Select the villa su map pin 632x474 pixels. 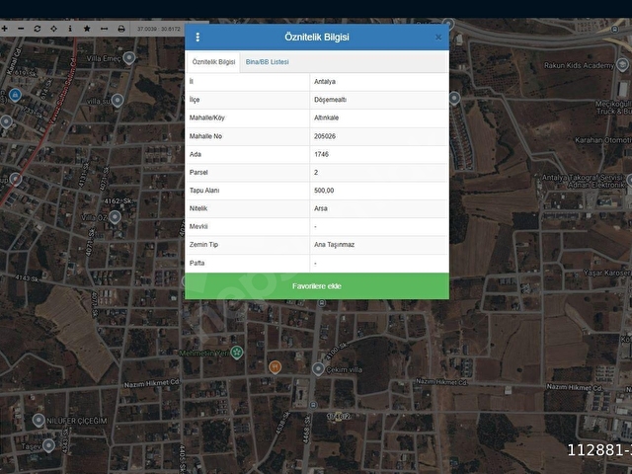pyautogui.click(x=118, y=100)
